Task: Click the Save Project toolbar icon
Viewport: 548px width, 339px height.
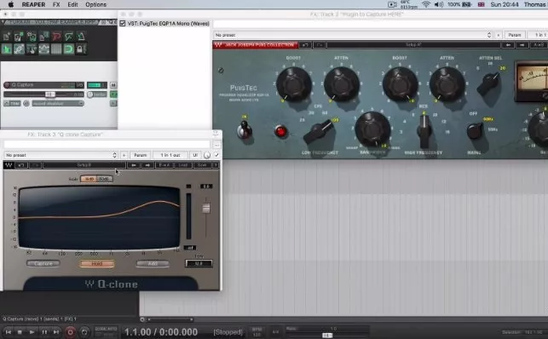Action: click(x=32, y=37)
